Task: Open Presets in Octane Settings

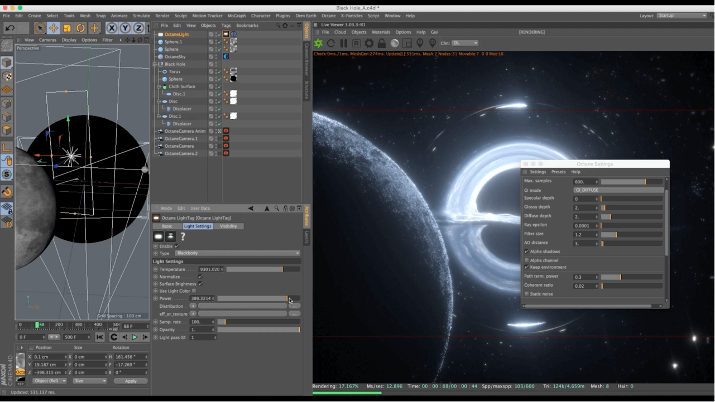Action: pyautogui.click(x=558, y=172)
